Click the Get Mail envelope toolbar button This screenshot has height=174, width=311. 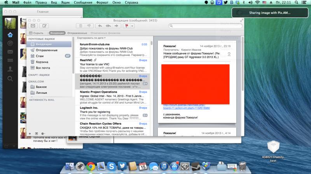coord(33,26)
